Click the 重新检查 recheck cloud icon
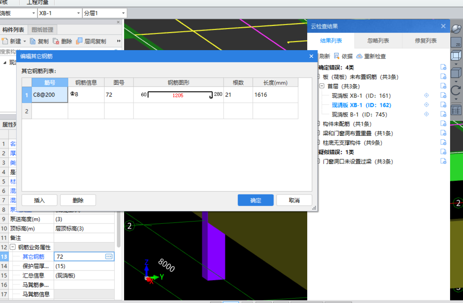Viewport: 463px width, 303px height. pyautogui.click(x=359, y=56)
